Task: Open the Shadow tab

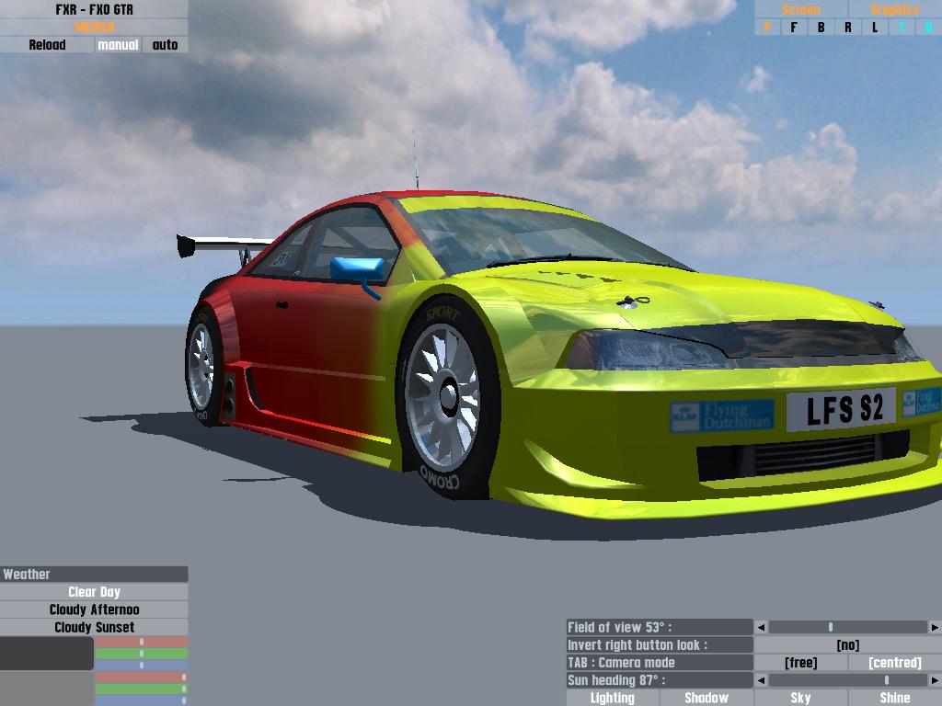Action: [706, 698]
